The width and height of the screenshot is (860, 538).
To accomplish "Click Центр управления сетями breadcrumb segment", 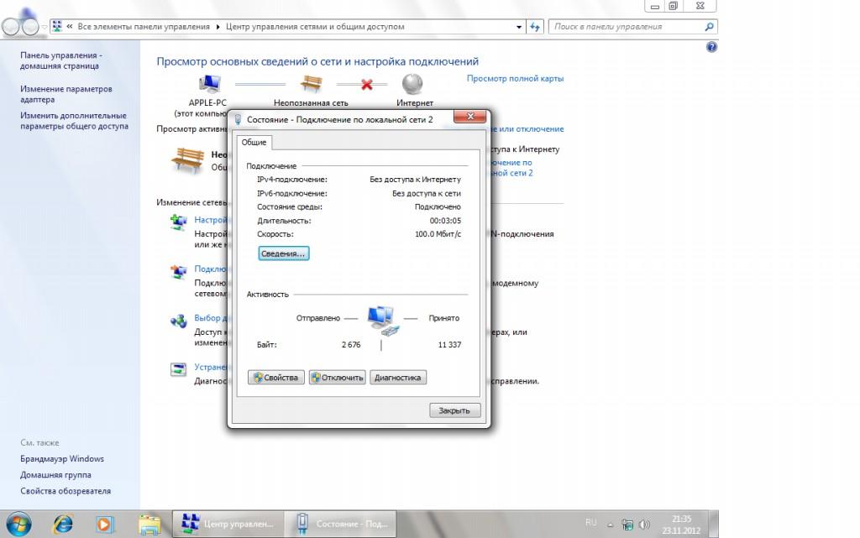I will pos(315,26).
